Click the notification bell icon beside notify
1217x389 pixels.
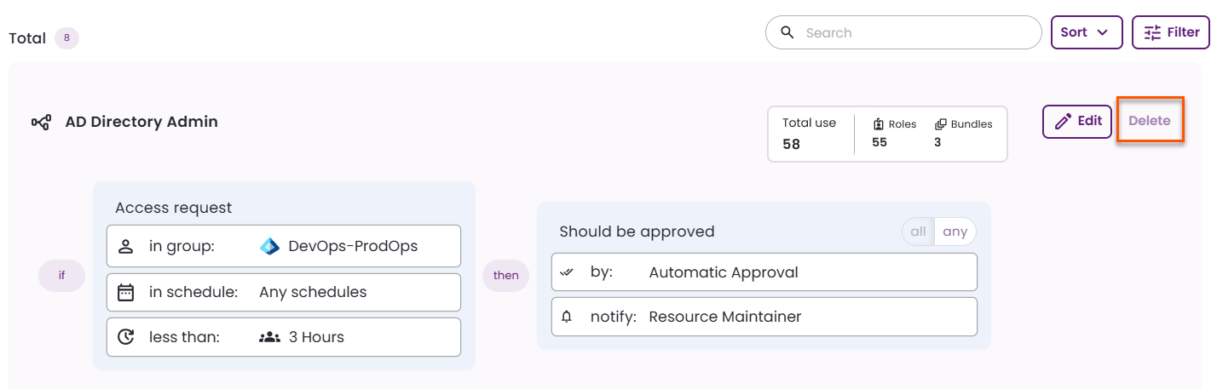coord(567,317)
